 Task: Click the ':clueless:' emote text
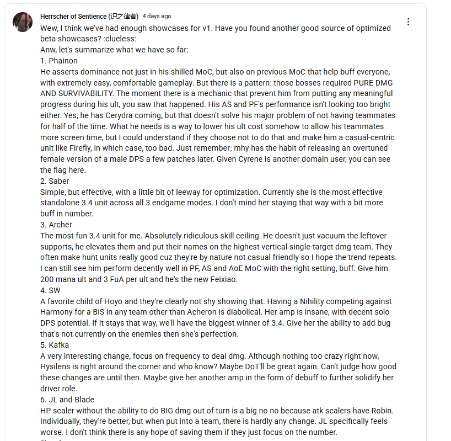[119, 39]
